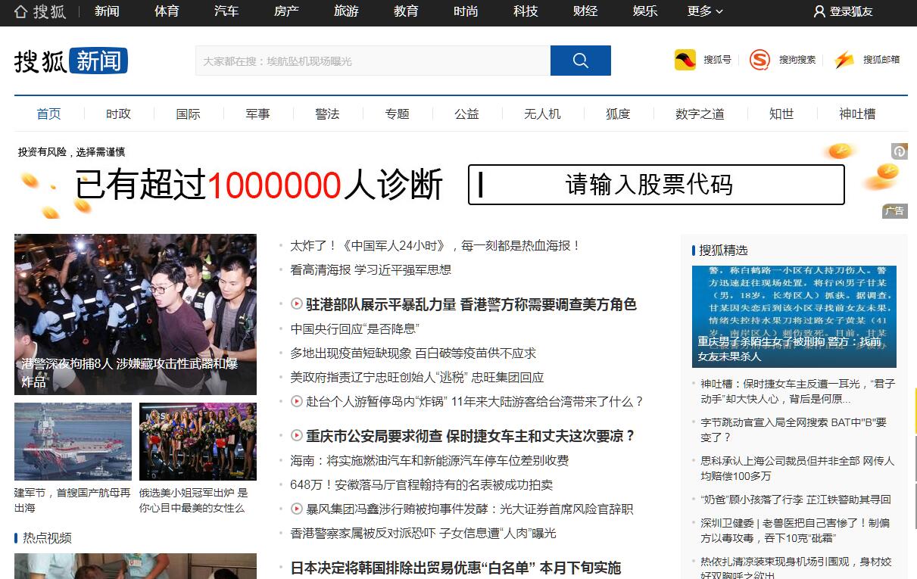The width and height of the screenshot is (917, 579).
Task: Click the 请输入股票代码 stock code box
Action: (x=656, y=185)
